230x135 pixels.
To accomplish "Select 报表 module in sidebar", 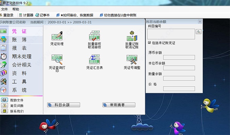I will coord(19,48).
